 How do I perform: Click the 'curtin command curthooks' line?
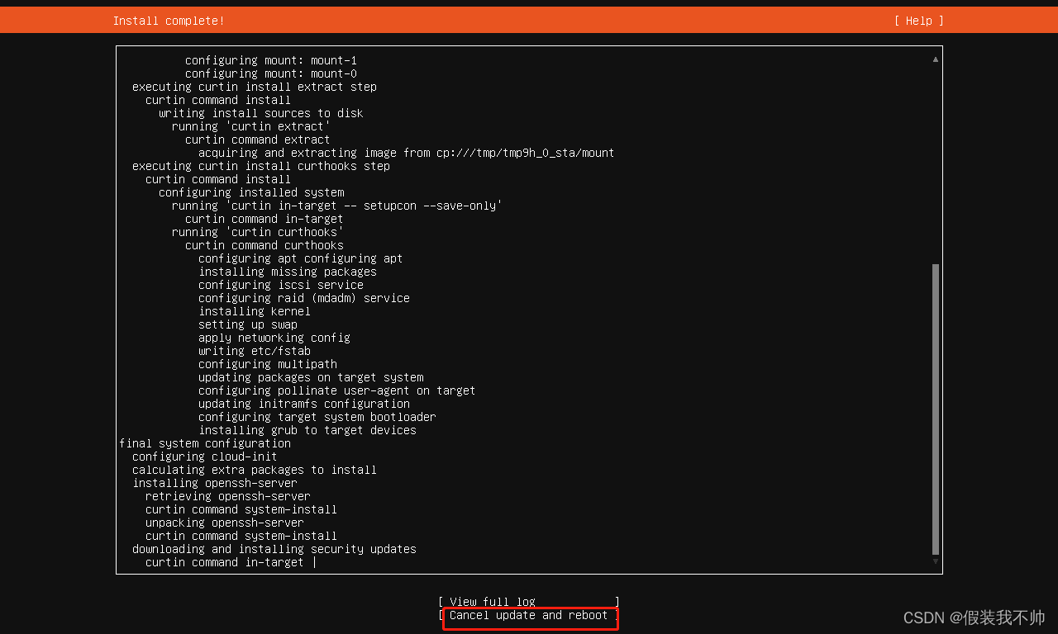point(264,245)
